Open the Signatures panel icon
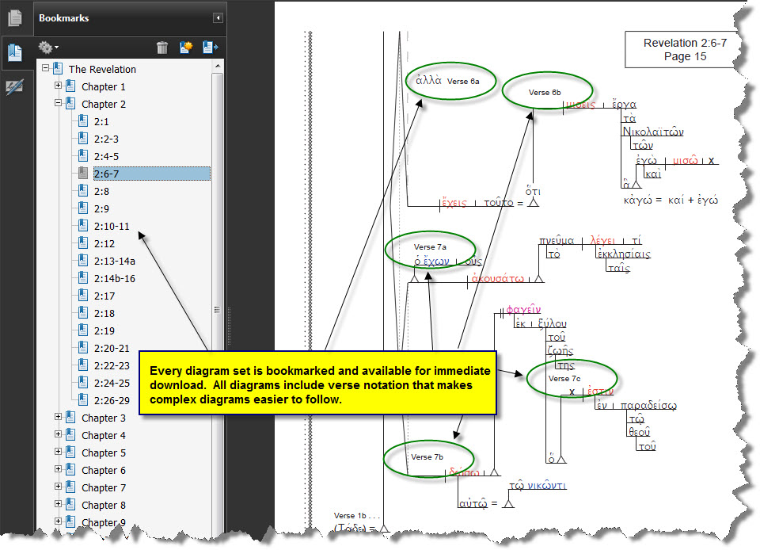Screen dimensions: 760x550 pyautogui.click(x=14, y=88)
